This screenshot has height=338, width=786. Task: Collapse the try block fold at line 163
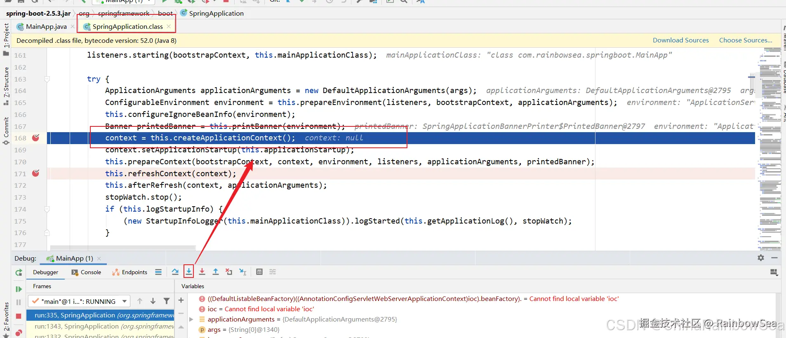coord(47,79)
